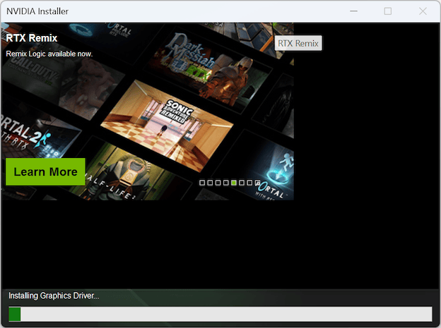Click the Sonic Adventure Remixed thumbnail
Image resolution: width=441 pixels, height=328 pixels.
click(x=167, y=126)
